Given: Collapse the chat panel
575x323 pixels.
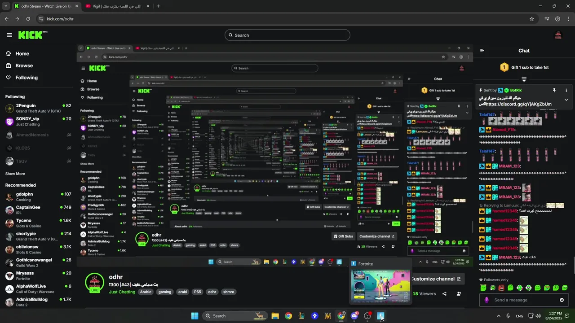Looking at the screenshot, I should (x=482, y=51).
